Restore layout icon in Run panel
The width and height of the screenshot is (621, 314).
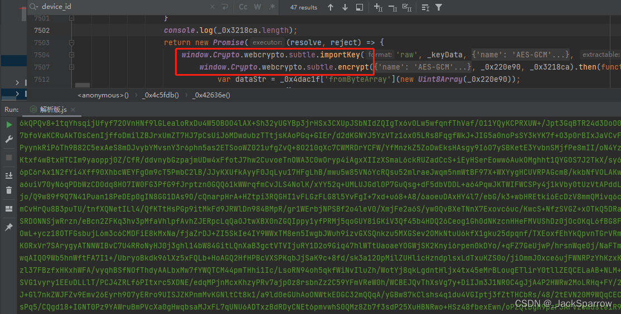tap(9, 209)
